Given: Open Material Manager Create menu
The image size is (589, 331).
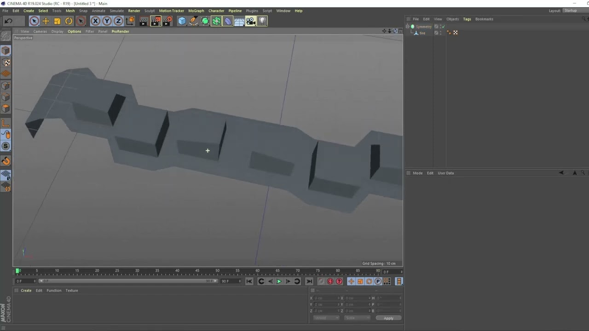Looking at the screenshot, I should 26,291.
